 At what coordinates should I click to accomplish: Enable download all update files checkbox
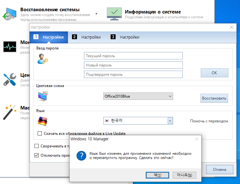(x=40, y=134)
